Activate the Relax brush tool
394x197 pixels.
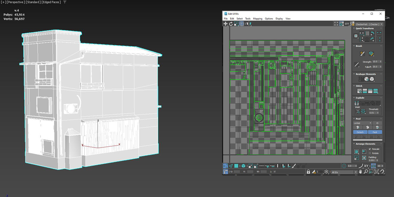371,54
